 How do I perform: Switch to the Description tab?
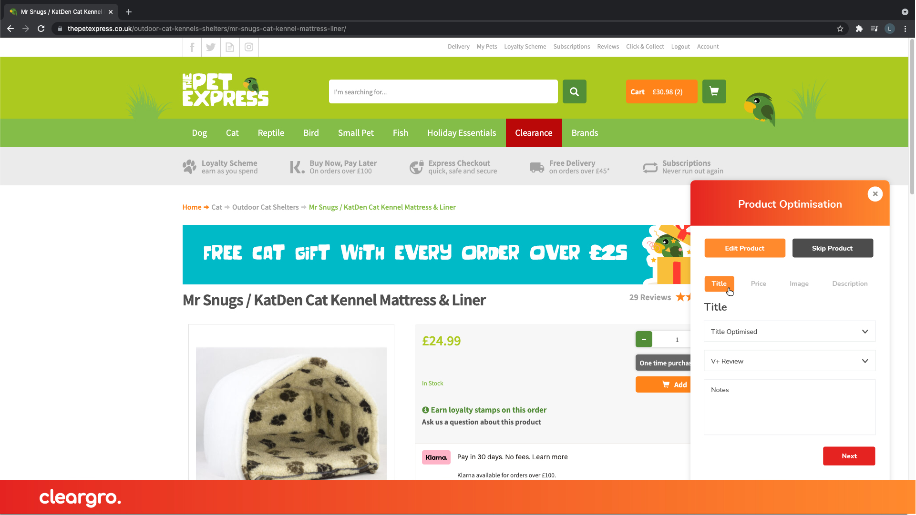click(850, 283)
